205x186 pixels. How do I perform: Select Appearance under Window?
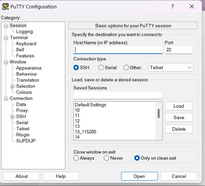point(29,68)
